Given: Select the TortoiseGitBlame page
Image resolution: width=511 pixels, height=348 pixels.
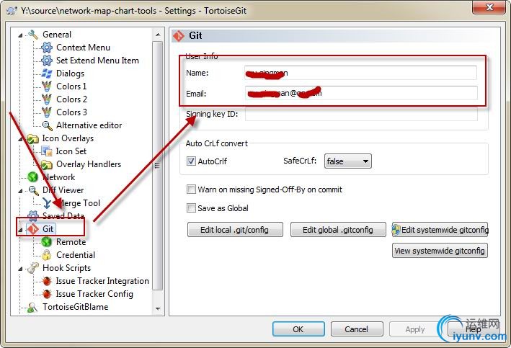Looking at the screenshot, I should coord(75,307).
